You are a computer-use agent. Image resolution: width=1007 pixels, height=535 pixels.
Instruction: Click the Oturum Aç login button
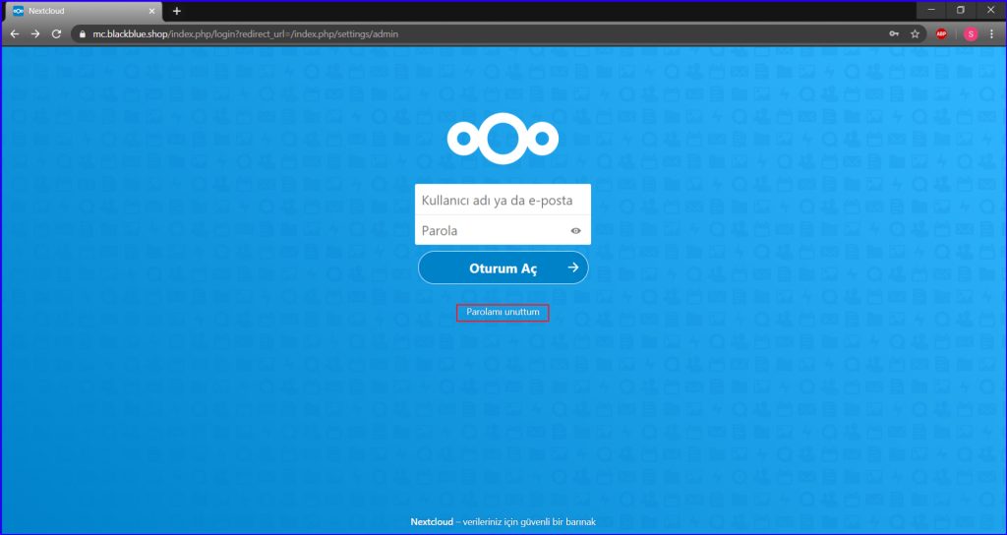(x=503, y=267)
